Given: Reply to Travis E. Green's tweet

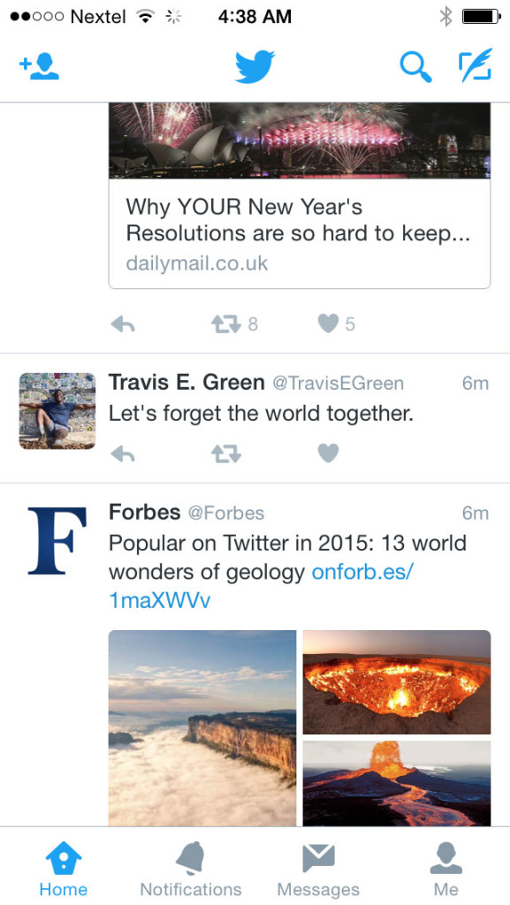Looking at the screenshot, I should click(123, 453).
